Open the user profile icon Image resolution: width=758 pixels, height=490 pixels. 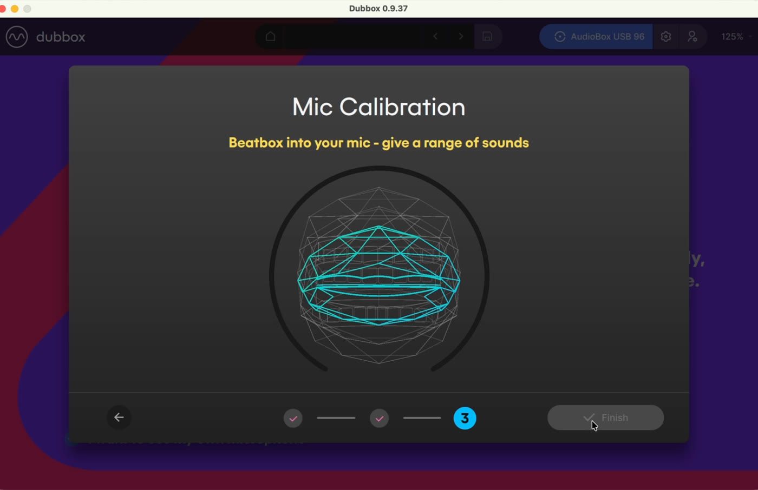click(x=692, y=36)
